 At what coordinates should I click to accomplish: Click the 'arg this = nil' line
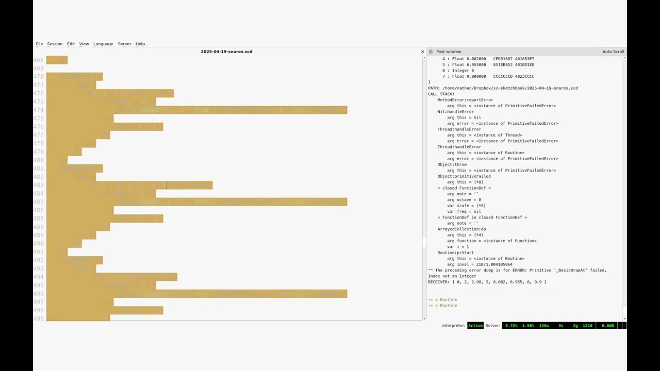tap(464, 117)
